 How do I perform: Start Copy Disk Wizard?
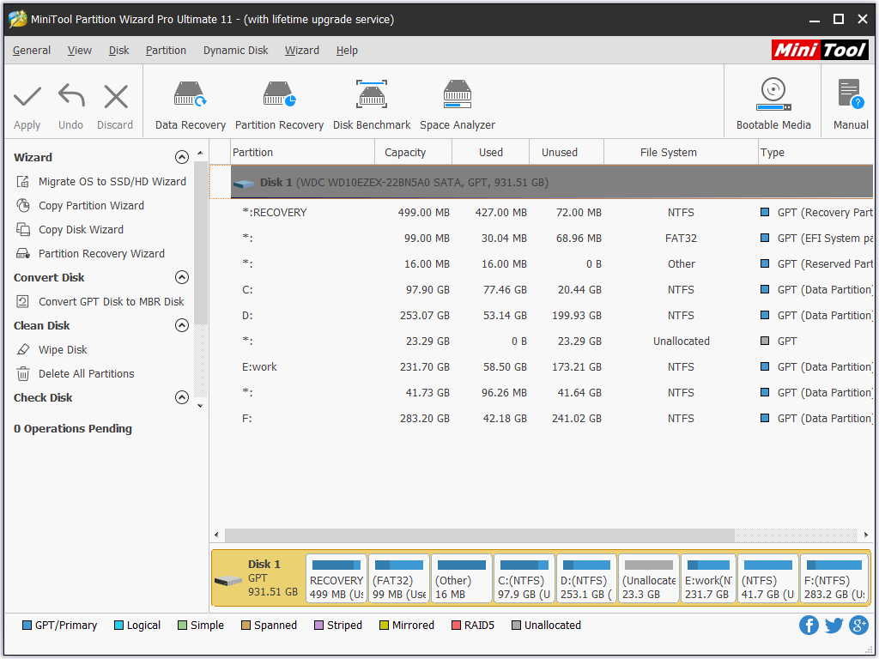point(82,230)
